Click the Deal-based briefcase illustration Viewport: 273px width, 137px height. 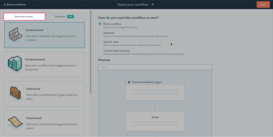tap(15, 93)
